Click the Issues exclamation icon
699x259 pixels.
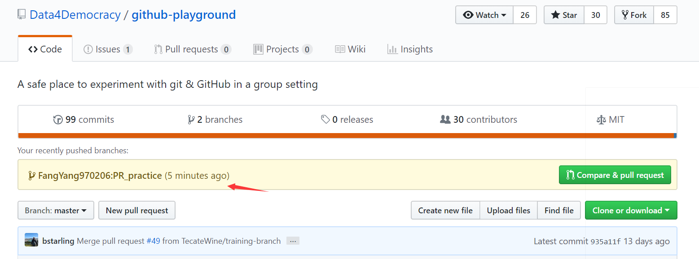click(x=88, y=49)
